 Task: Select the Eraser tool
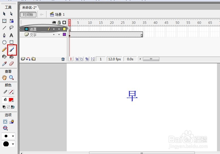coord(11,64)
